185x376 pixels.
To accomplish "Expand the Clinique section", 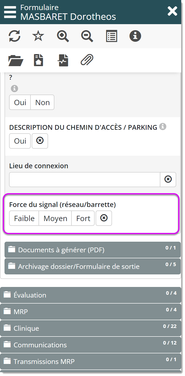I will [90, 328].
